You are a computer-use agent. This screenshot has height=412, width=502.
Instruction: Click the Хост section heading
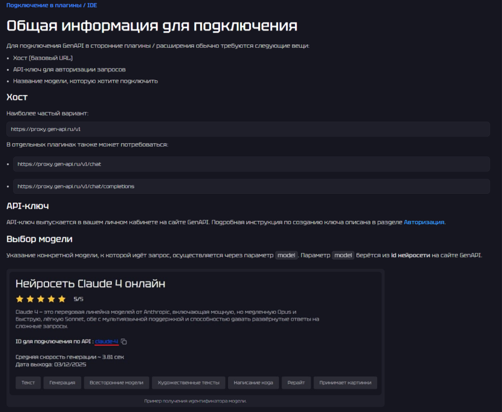tap(17, 97)
